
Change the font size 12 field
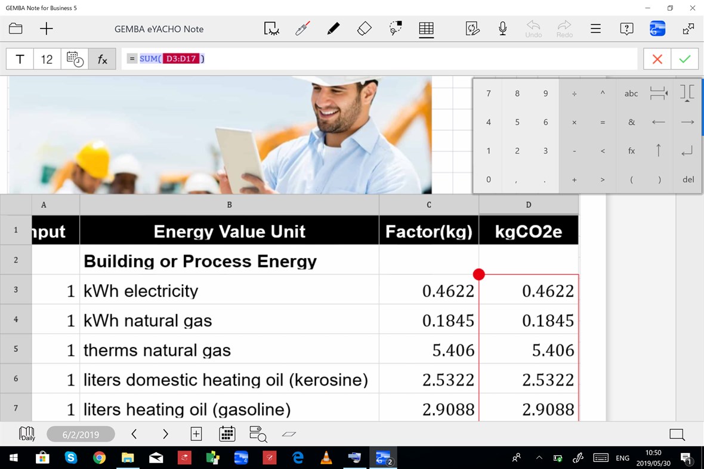47,59
